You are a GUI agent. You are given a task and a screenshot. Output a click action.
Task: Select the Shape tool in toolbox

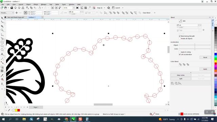(x=2, y=22)
